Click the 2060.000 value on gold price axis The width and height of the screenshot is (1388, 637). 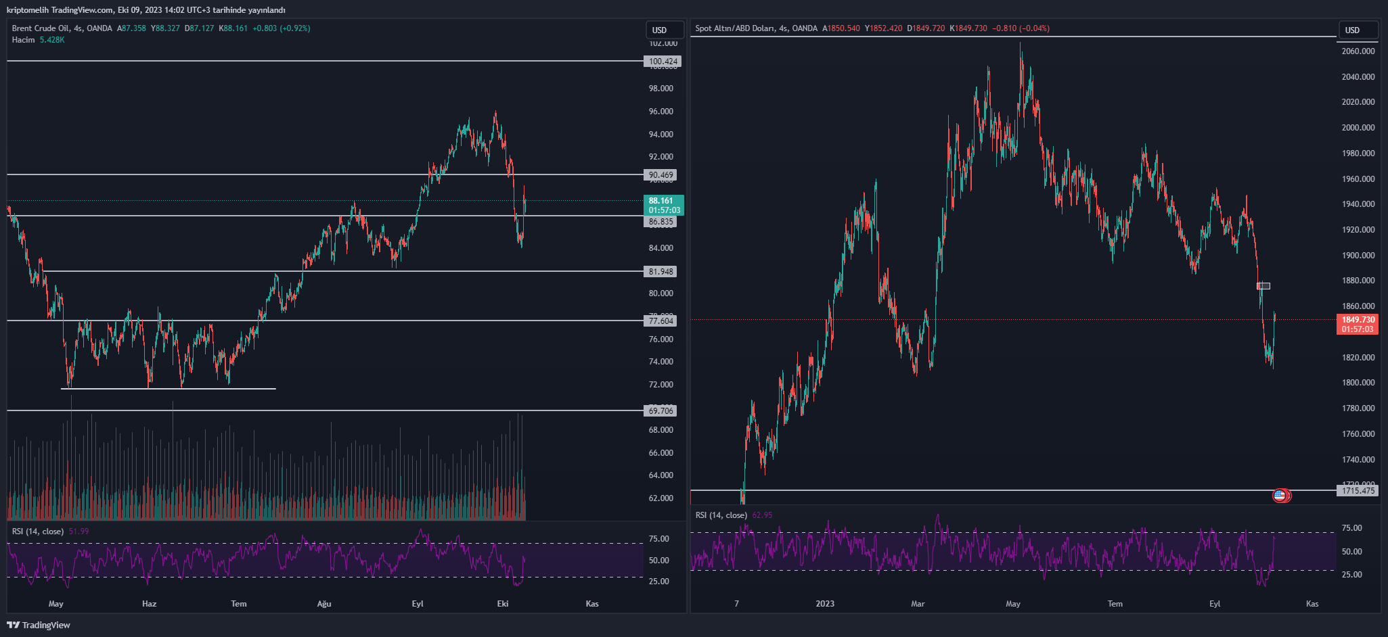coord(1358,51)
